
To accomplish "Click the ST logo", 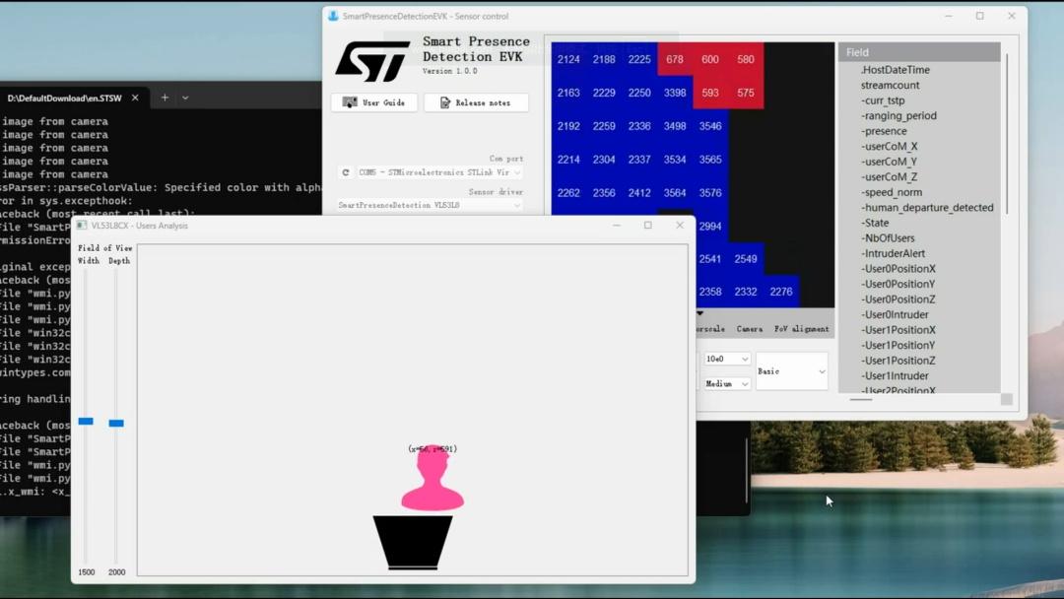I will pos(372,61).
